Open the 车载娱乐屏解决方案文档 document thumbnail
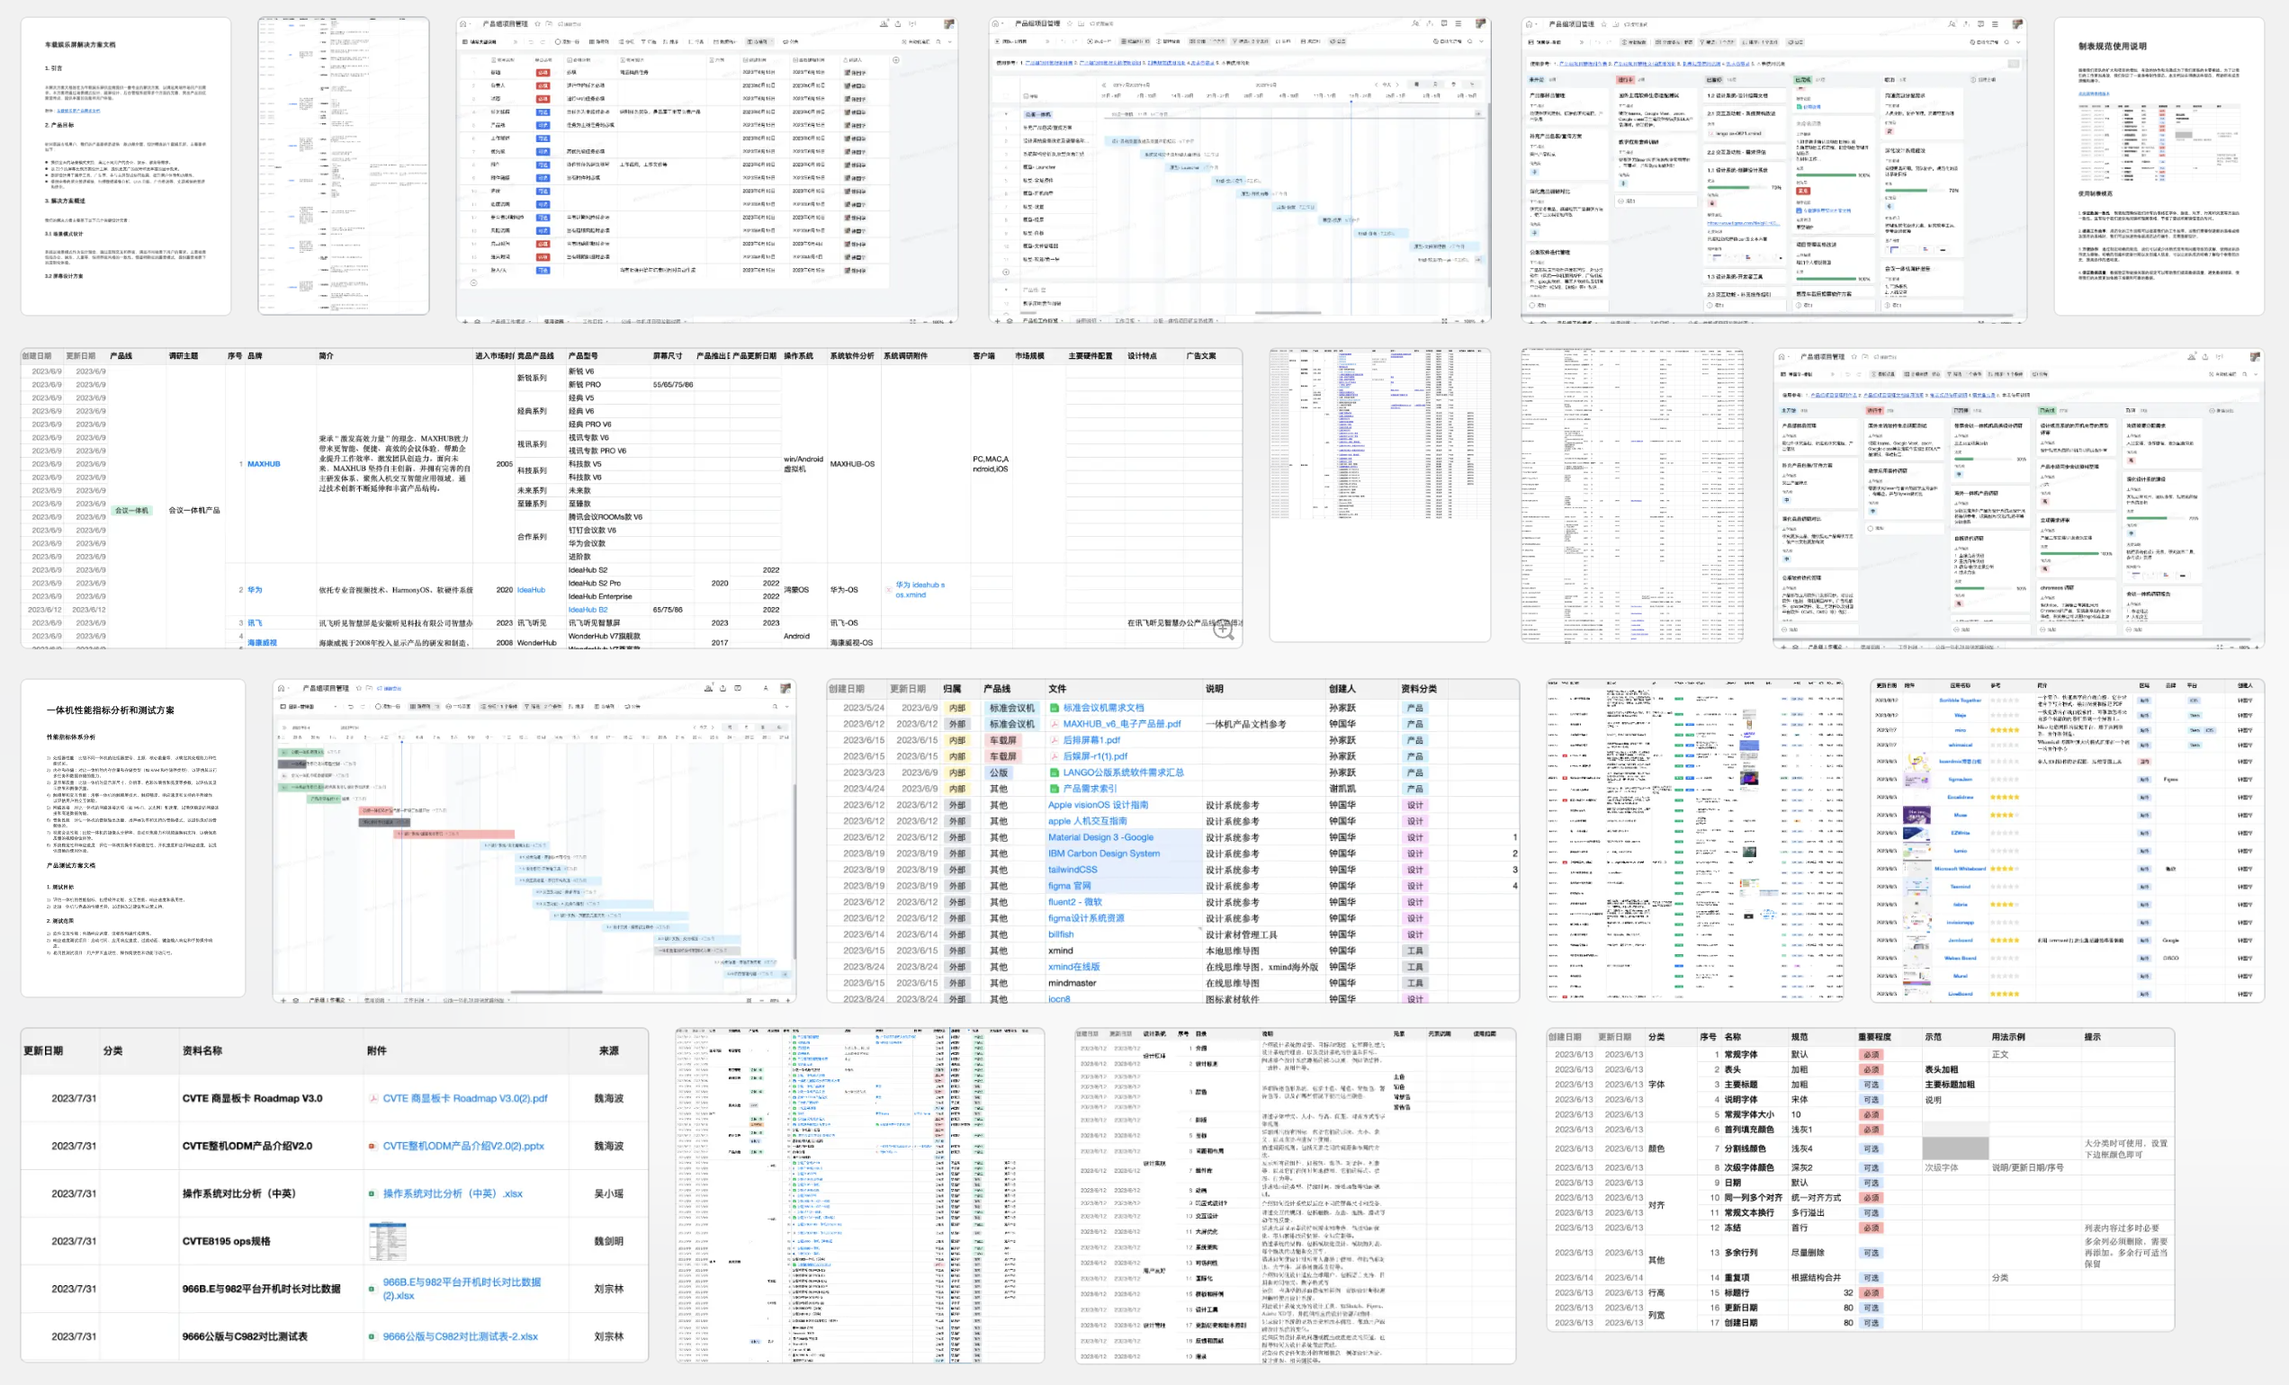The width and height of the screenshot is (2289, 1385). 125,167
